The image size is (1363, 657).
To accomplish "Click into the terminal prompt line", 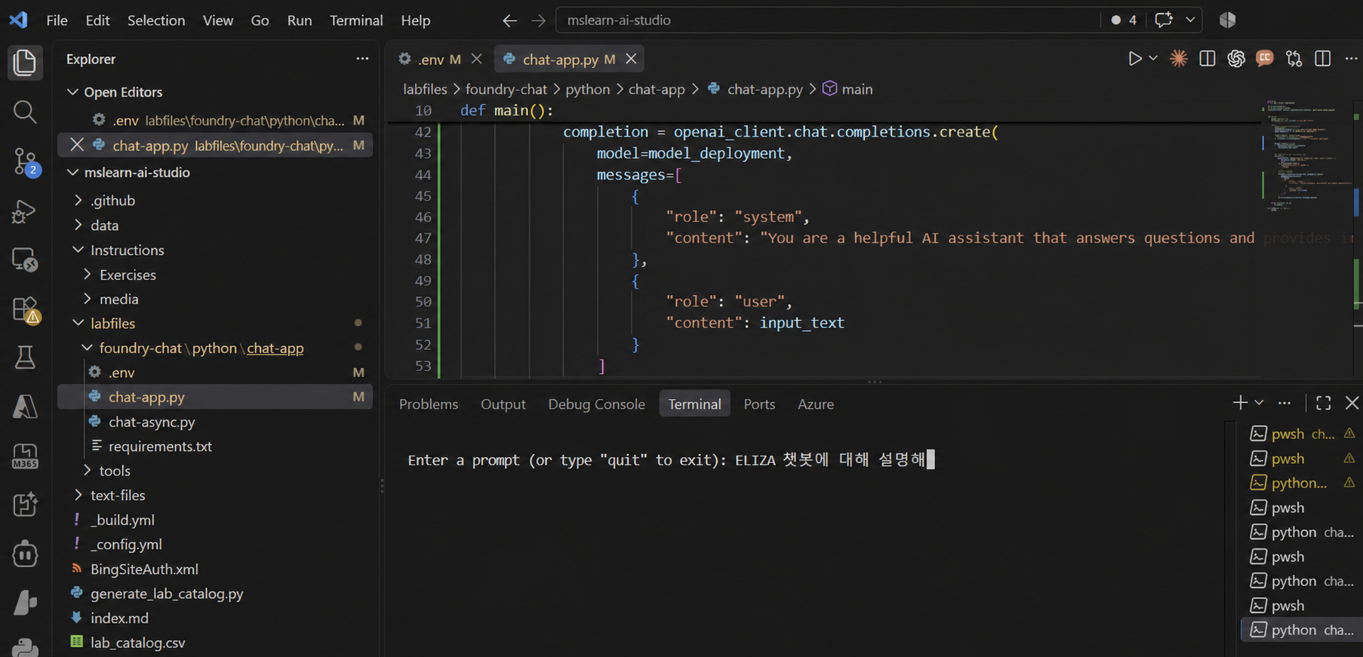I will pyautogui.click(x=671, y=459).
